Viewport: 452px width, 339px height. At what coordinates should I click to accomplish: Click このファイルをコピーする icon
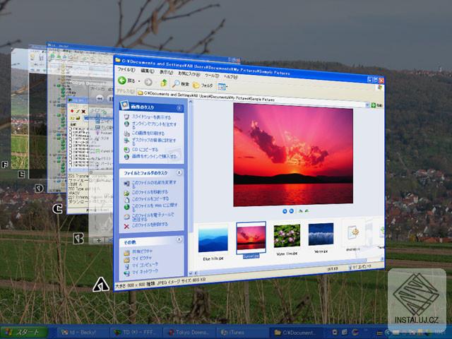point(126,199)
